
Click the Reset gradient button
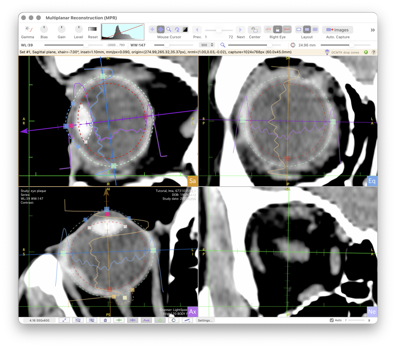point(93,29)
